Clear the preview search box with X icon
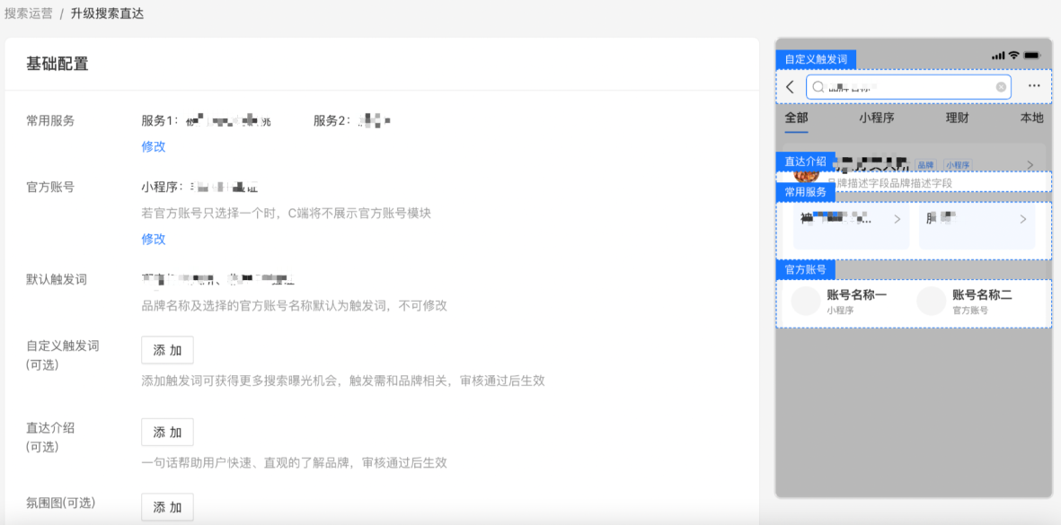 pos(1001,87)
